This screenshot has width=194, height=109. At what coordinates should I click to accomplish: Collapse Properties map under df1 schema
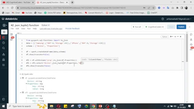pos(26,98)
